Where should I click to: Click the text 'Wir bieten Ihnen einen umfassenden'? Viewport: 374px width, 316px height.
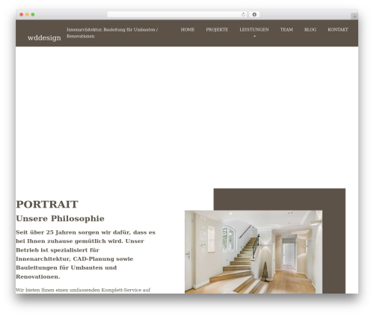coord(83,290)
